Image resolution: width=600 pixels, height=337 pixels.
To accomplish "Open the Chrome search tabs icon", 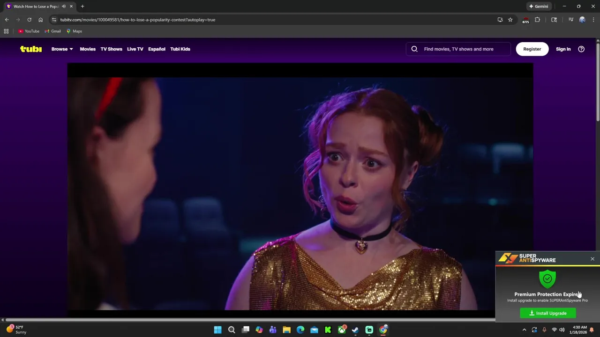I will [x=554, y=20].
